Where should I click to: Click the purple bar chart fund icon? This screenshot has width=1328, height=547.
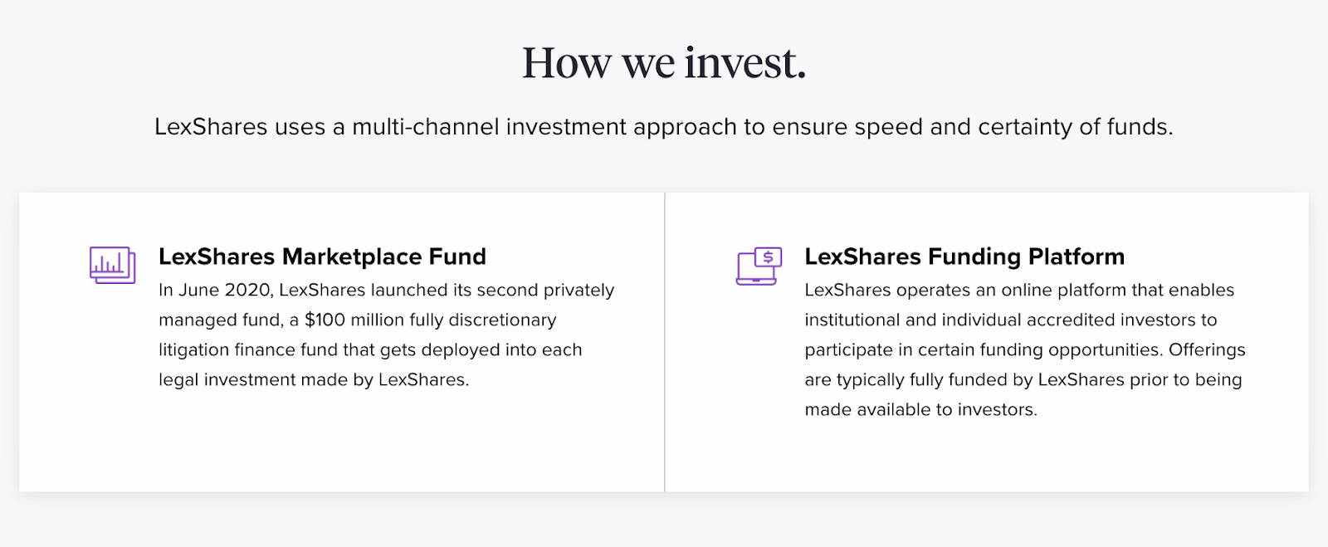(113, 265)
